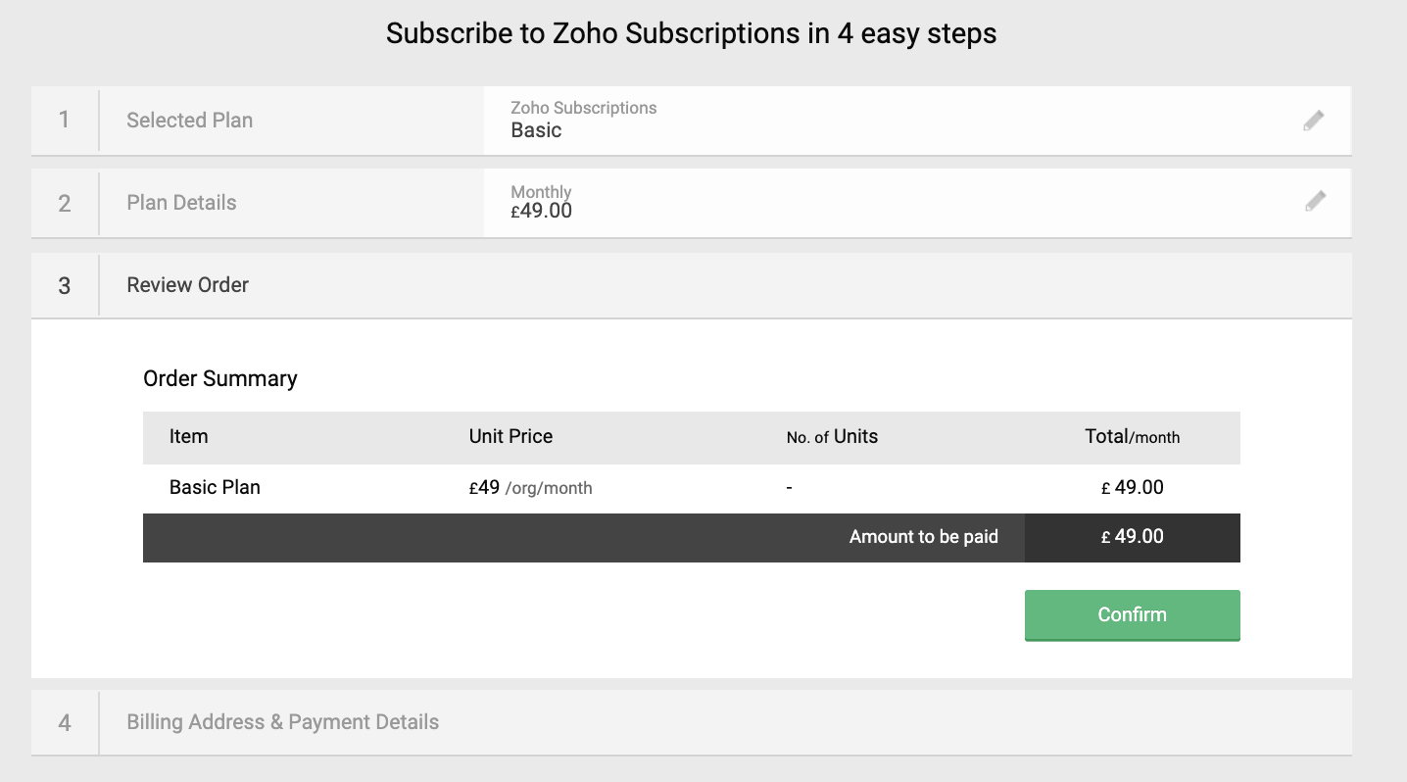1407x782 pixels.
Task: Click the Total/month column header
Action: (x=1132, y=437)
